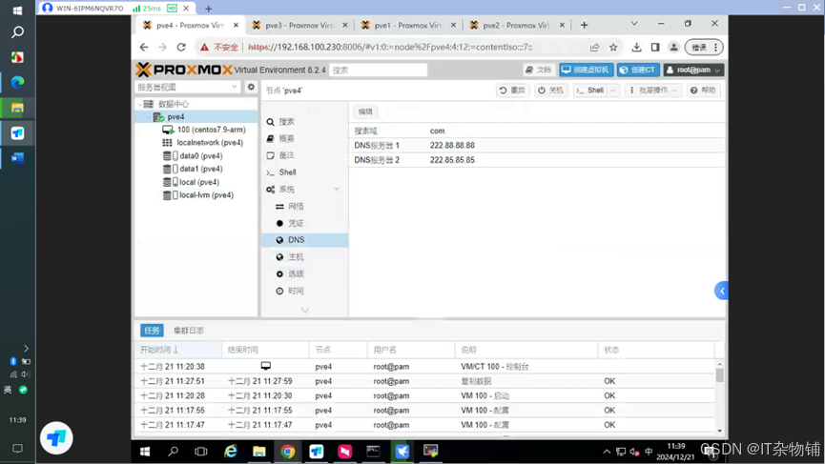Select data1 (pve4) storage
The width and height of the screenshot is (825, 464).
click(193, 169)
